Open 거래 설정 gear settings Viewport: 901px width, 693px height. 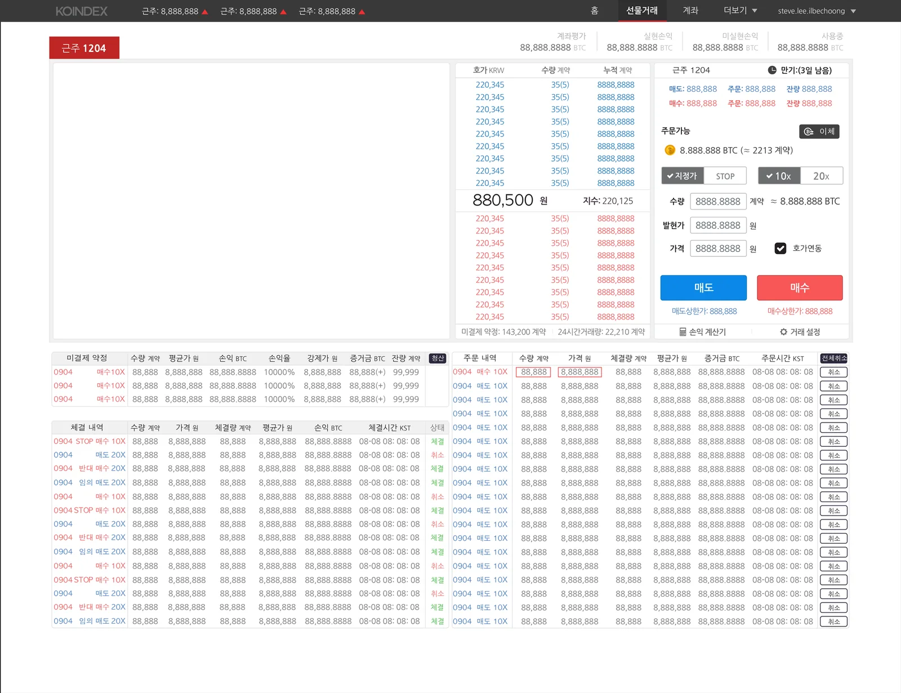(x=800, y=332)
